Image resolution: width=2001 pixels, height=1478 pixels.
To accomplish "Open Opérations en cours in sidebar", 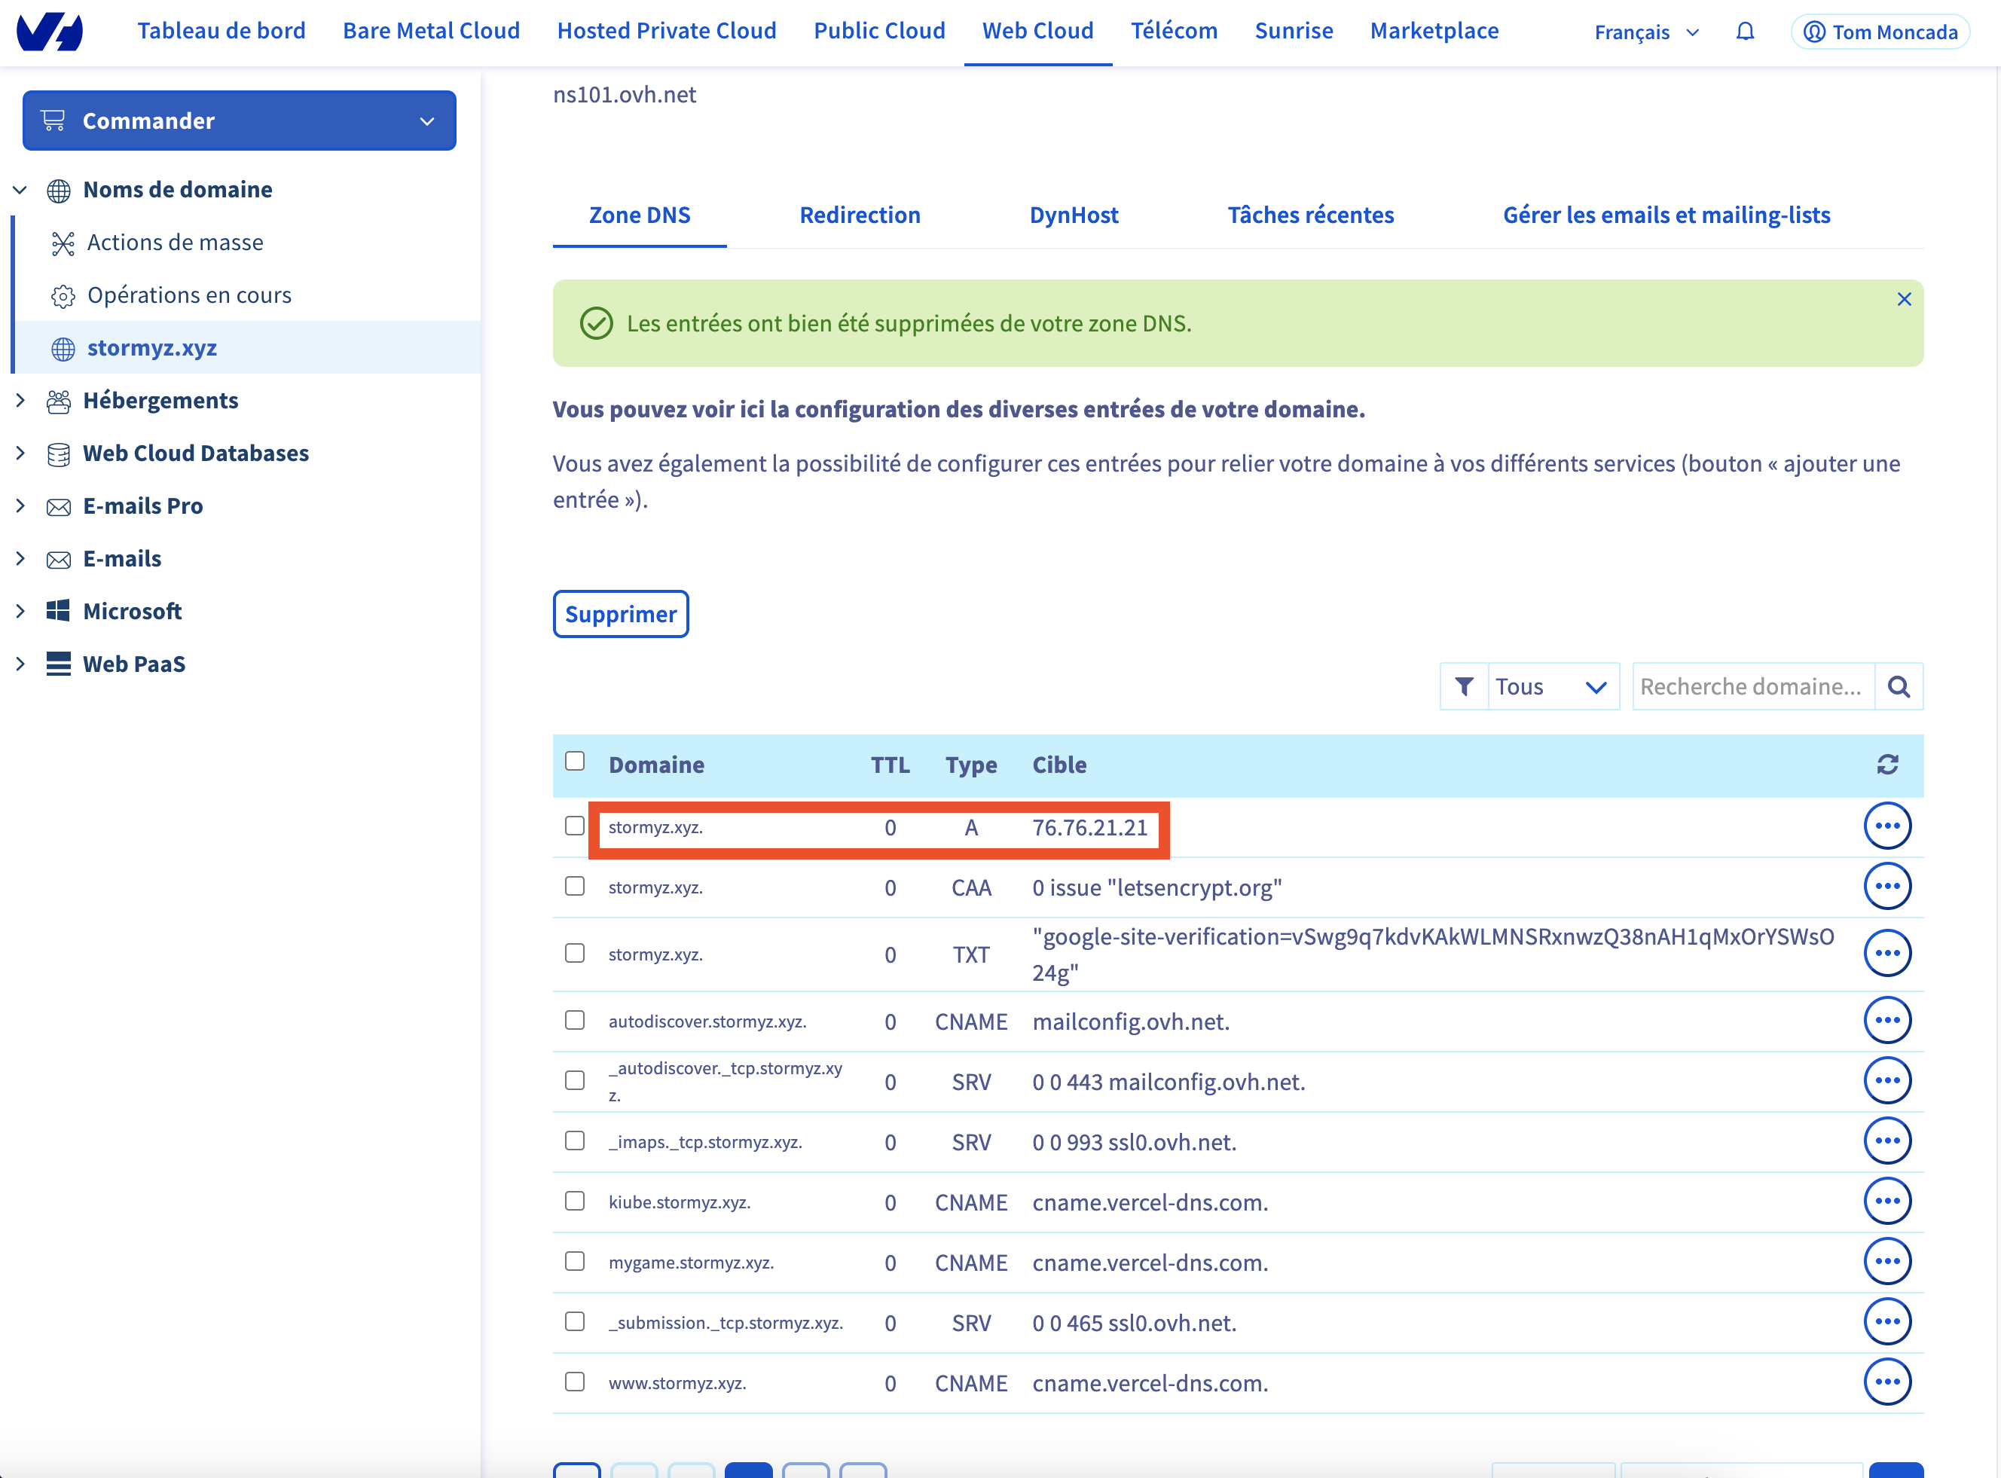I will 189,295.
